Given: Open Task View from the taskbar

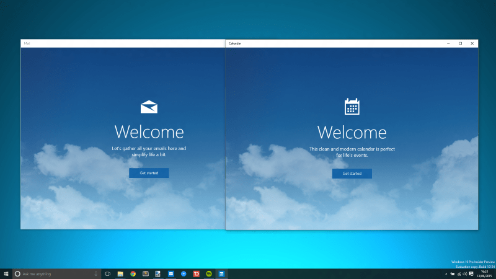Looking at the screenshot, I should [x=107, y=273].
